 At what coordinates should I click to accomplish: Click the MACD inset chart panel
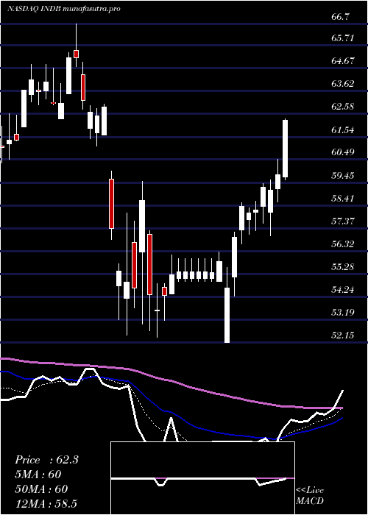tap(202, 478)
